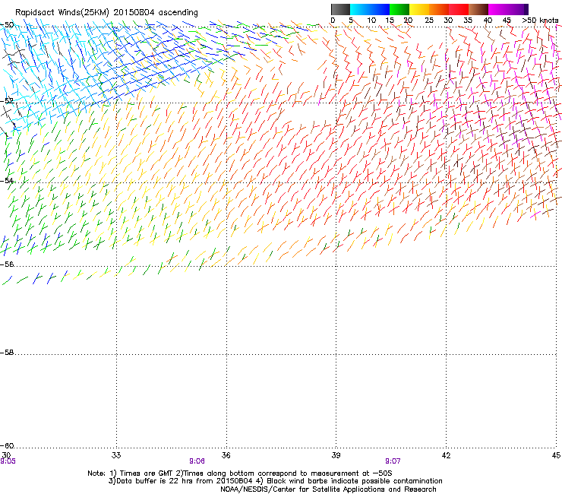Viewport: 562px width, 494px height.
Task: Click the magenta 40-50 knots legend segment
Action: (508, 9)
